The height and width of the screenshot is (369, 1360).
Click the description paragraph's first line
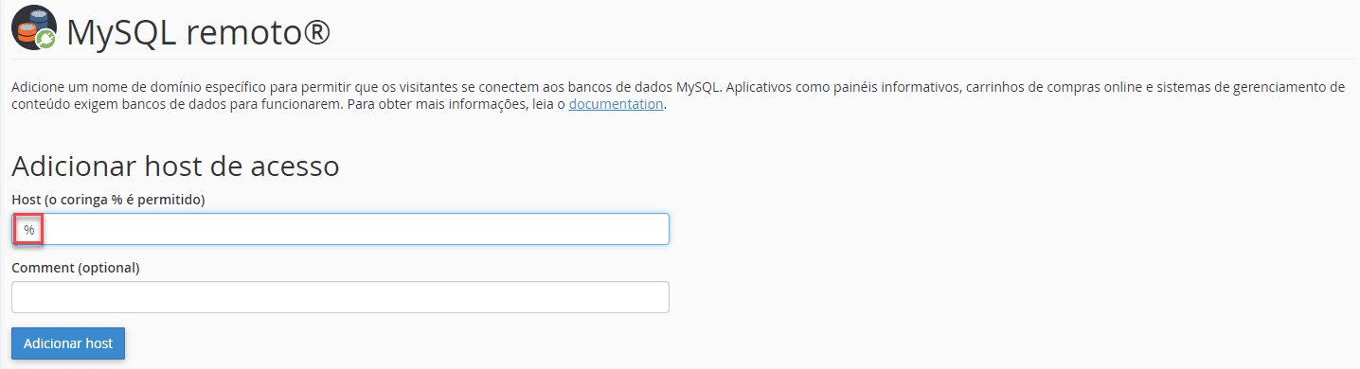click(x=678, y=87)
